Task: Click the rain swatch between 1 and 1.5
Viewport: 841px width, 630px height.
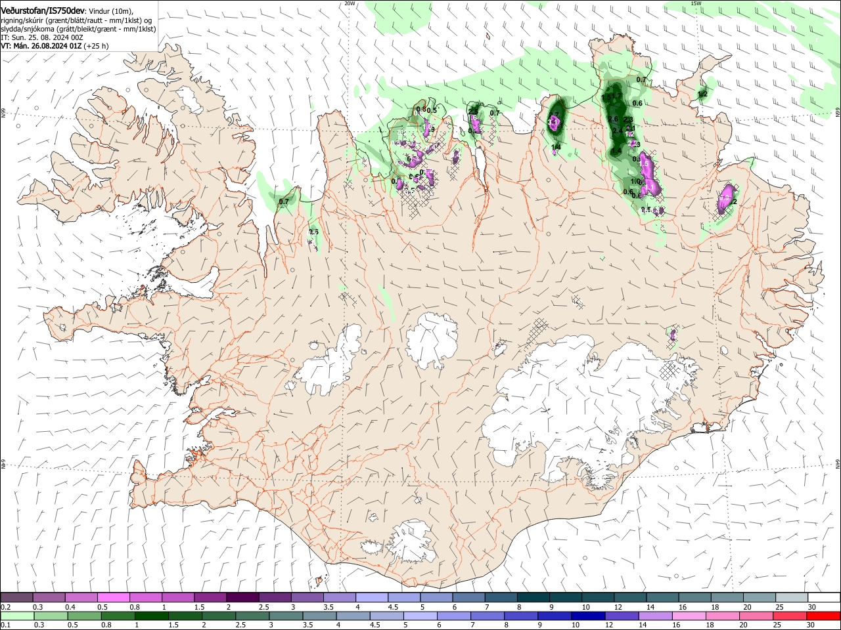Action: (x=151, y=616)
